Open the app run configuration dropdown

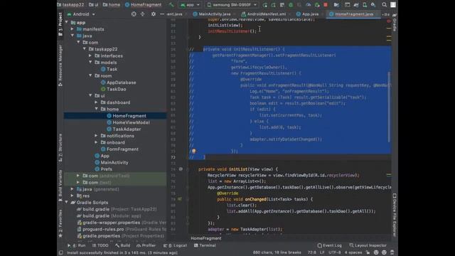[x=190, y=5]
